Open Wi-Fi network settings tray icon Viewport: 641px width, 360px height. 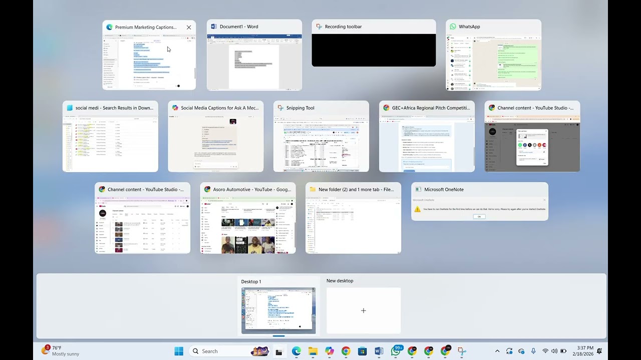[545, 351]
